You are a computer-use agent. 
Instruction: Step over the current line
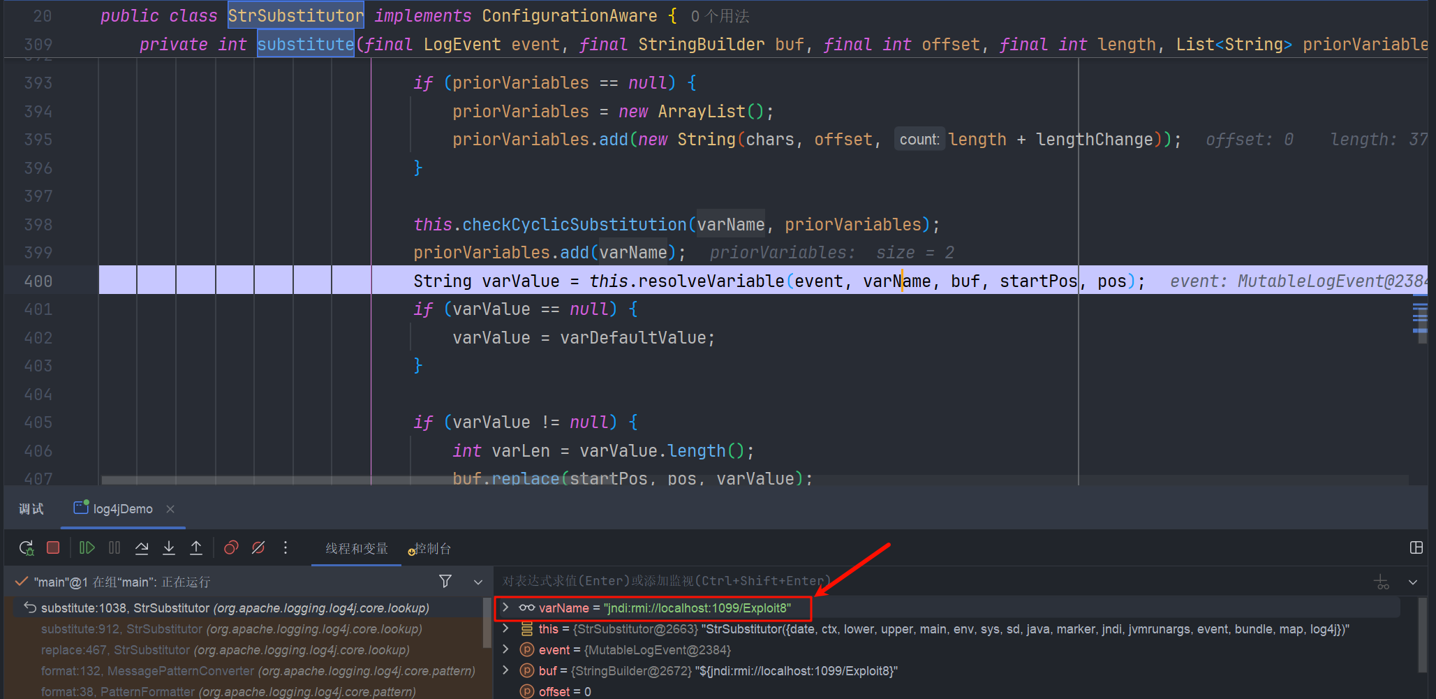(x=142, y=548)
